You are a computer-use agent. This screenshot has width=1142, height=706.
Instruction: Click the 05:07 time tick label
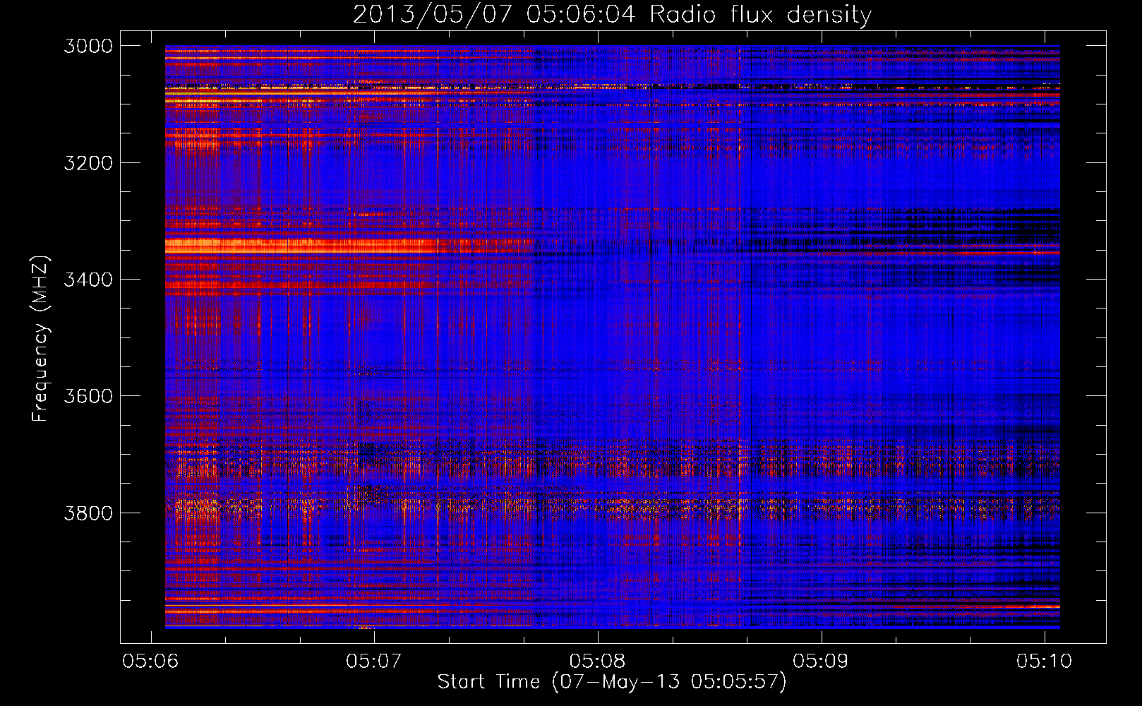tap(374, 661)
